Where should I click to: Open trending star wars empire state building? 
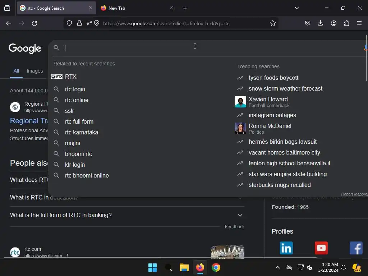pyautogui.click(x=287, y=174)
